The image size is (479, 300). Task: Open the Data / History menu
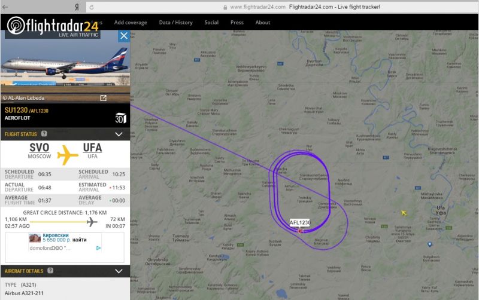click(x=175, y=23)
